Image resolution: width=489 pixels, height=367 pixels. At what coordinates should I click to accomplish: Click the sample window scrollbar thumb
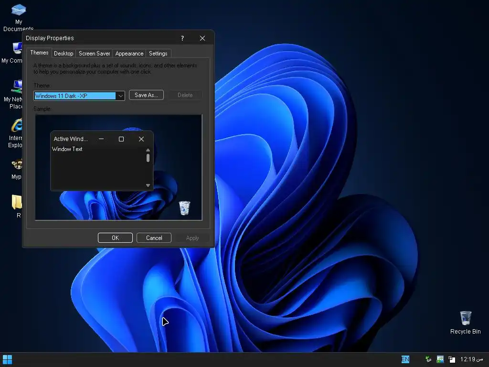148,158
